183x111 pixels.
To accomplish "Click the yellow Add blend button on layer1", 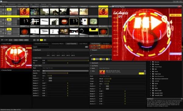I will point(9,29).
